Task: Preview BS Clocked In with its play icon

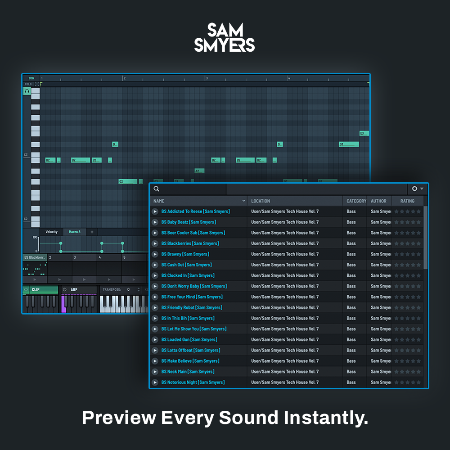Action: [x=155, y=275]
